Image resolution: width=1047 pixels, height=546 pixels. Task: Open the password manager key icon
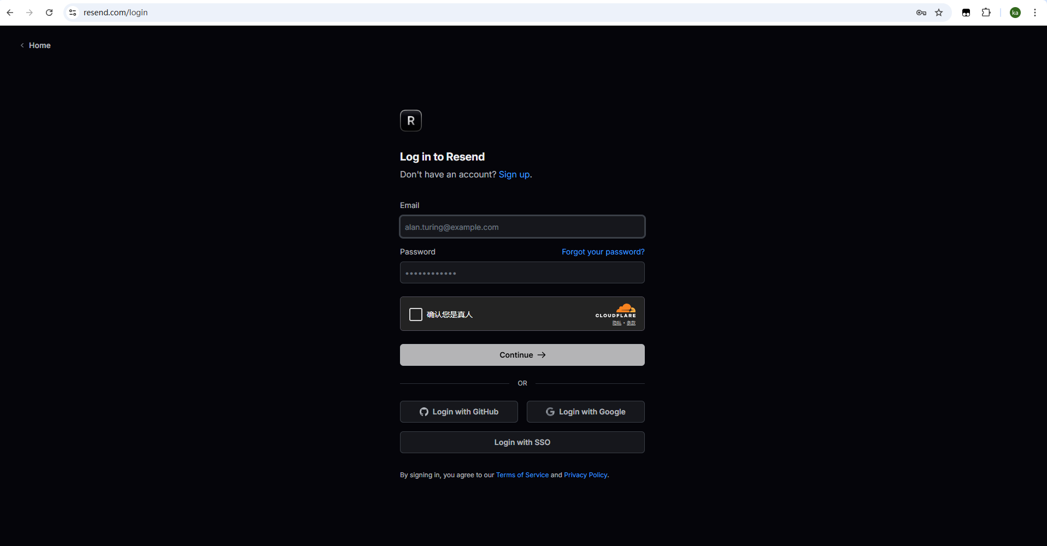click(921, 13)
